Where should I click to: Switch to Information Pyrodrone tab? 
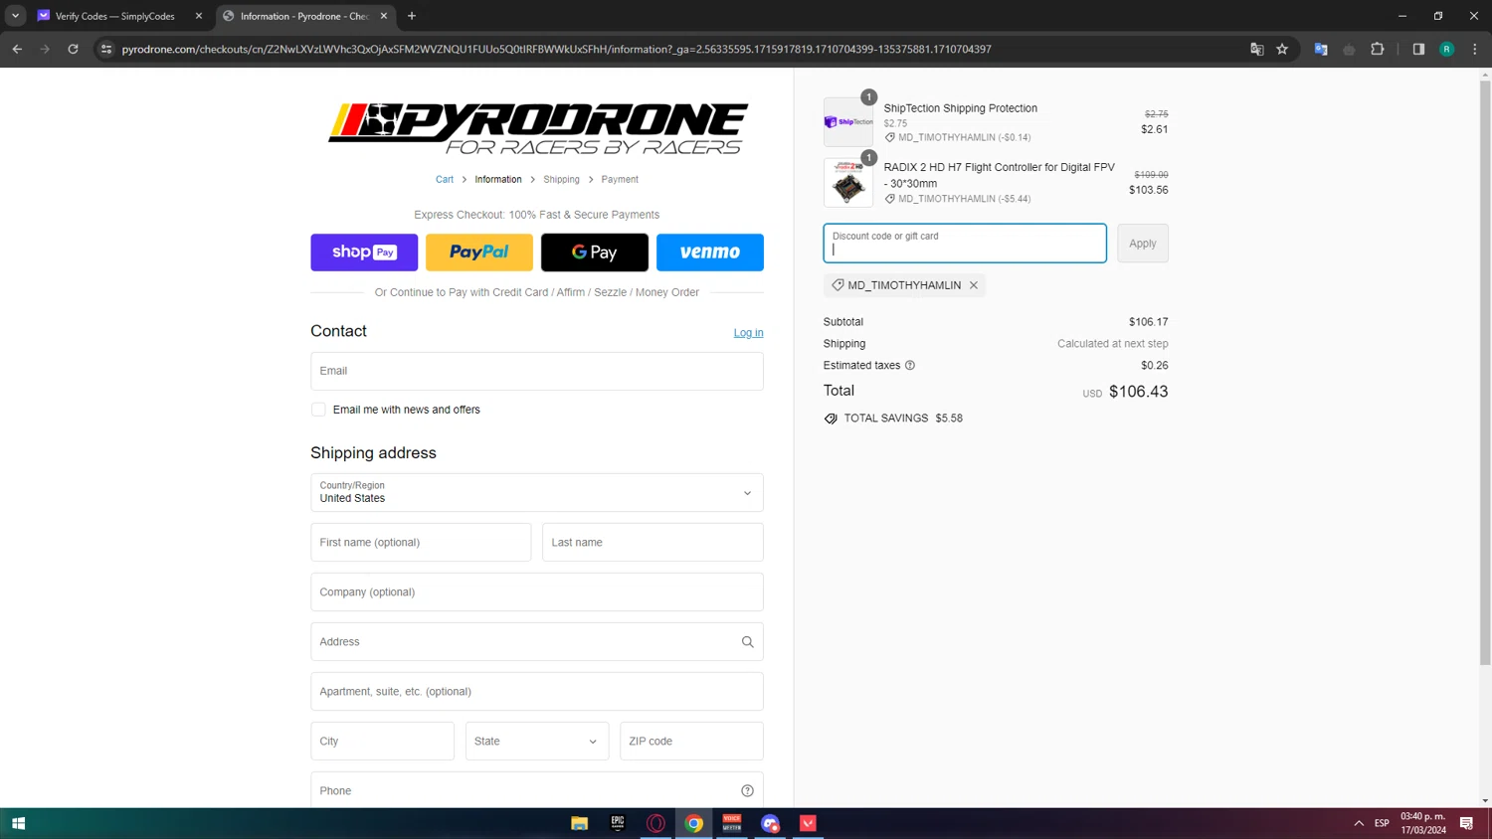click(x=303, y=16)
